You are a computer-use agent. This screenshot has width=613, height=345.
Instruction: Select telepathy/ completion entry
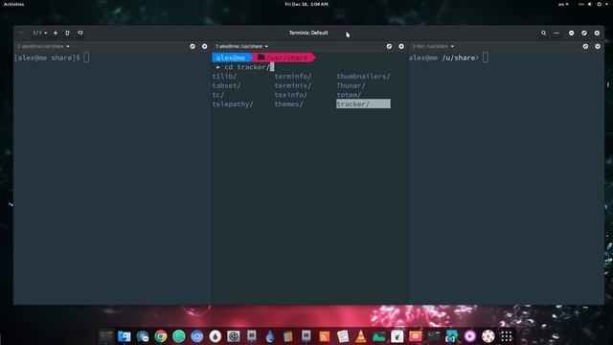point(233,104)
